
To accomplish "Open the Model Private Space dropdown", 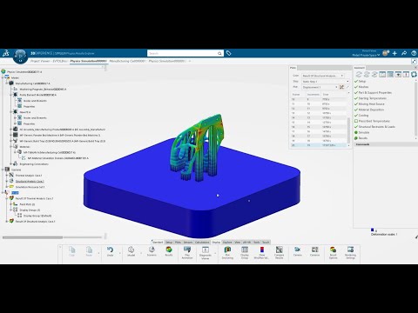I will [x=366, y=55].
